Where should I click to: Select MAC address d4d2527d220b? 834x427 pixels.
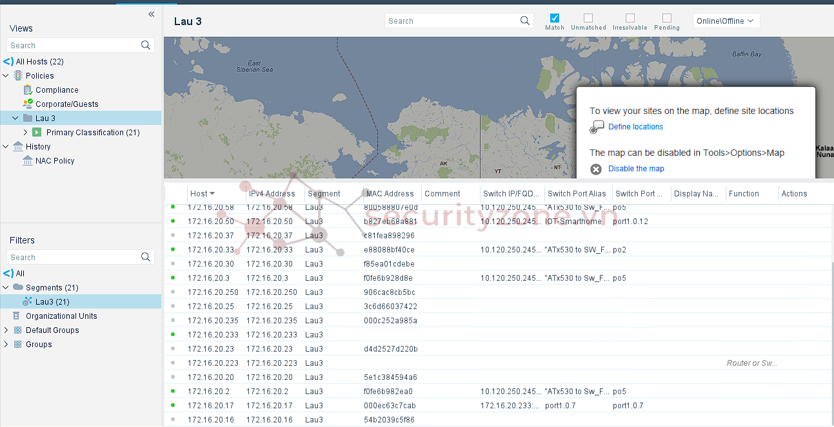click(x=391, y=349)
